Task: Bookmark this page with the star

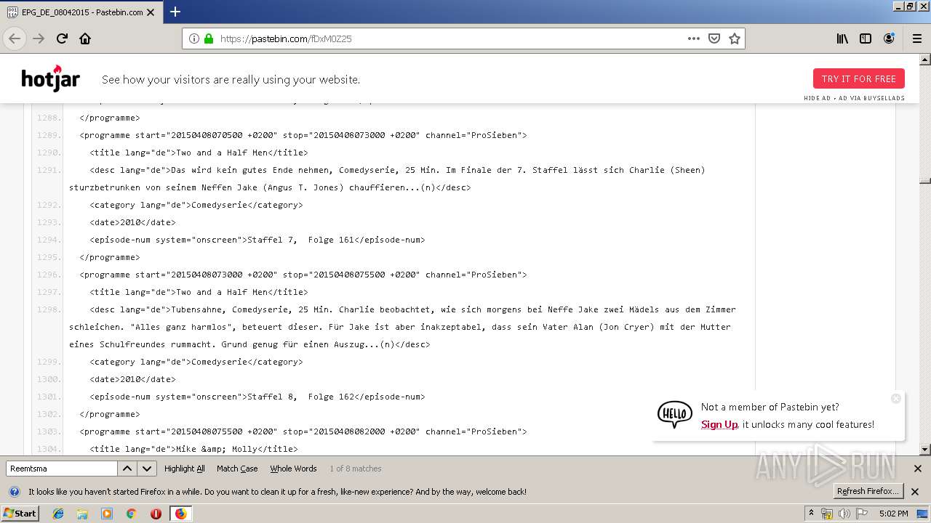Action: [735, 38]
